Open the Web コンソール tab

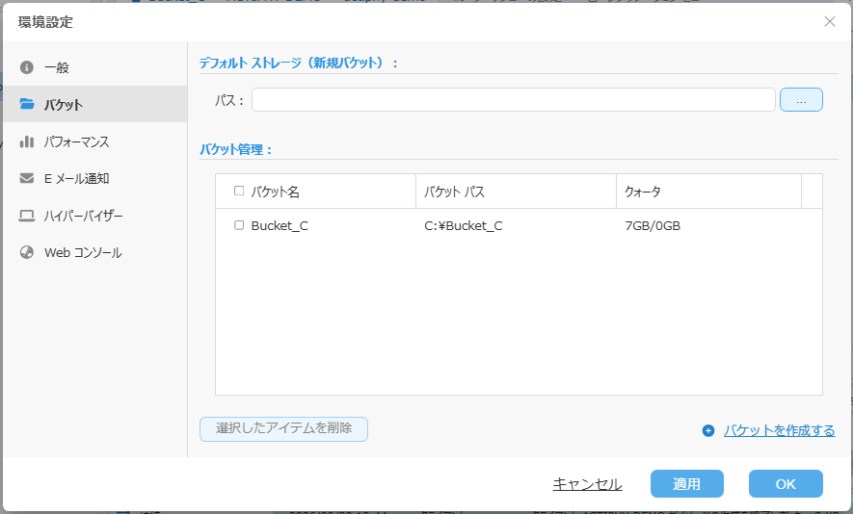coord(95,252)
